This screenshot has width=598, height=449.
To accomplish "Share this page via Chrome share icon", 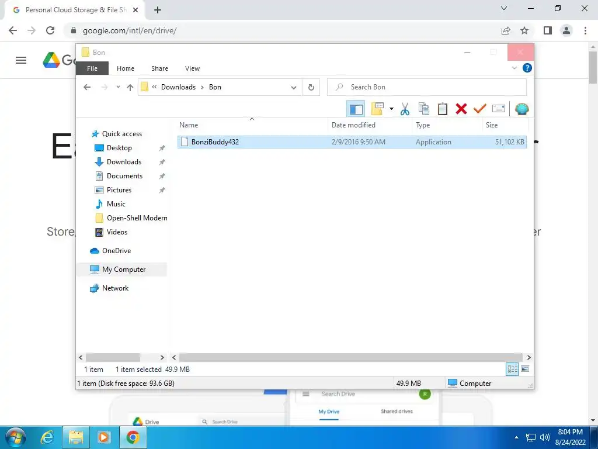I will click(x=506, y=30).
